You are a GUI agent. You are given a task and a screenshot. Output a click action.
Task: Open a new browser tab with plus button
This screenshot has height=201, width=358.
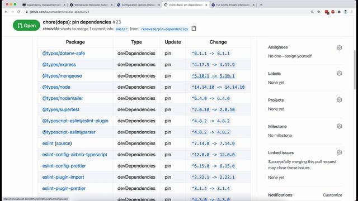coord(261,5)
